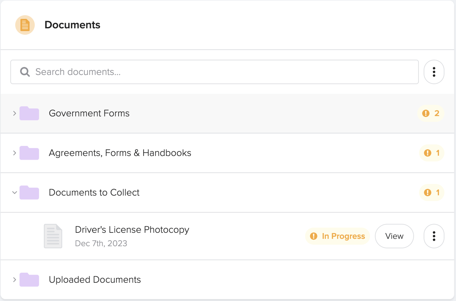
Task: Expand the Uploaded Documents folder
Action: (14, 279)
